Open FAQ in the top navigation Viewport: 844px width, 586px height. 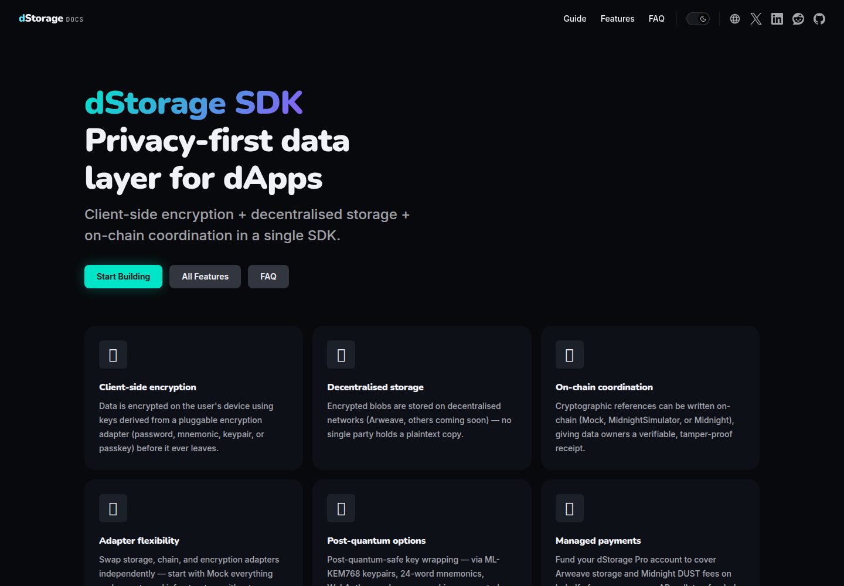[x=656, y=19]
